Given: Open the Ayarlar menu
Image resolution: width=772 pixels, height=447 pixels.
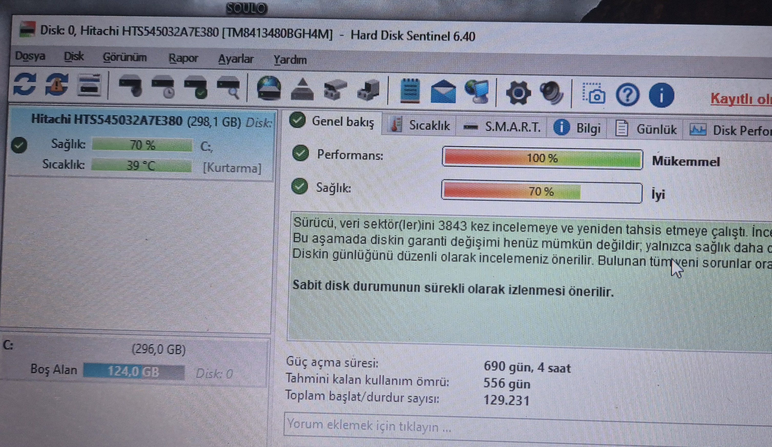Looking at the screenshot, I should [236, 59].
